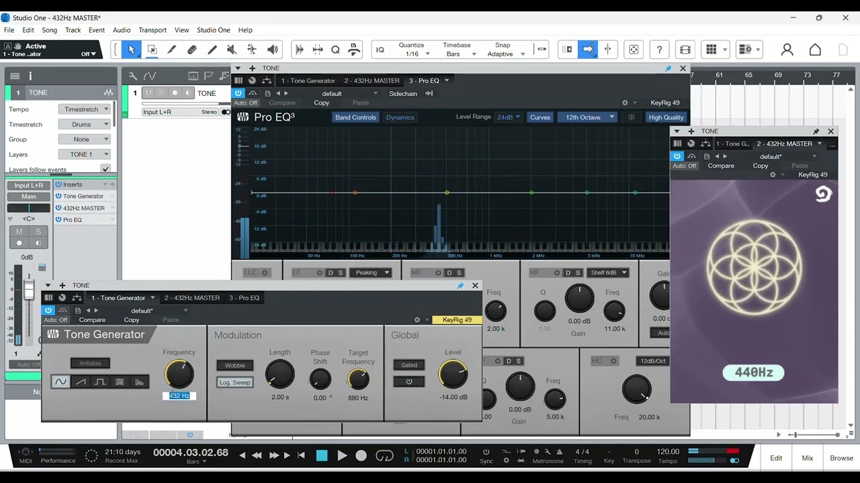This screenshot has width=860, height=483.
Task: Toggle Pro EQ plugin power button
Action: (239, 93)
